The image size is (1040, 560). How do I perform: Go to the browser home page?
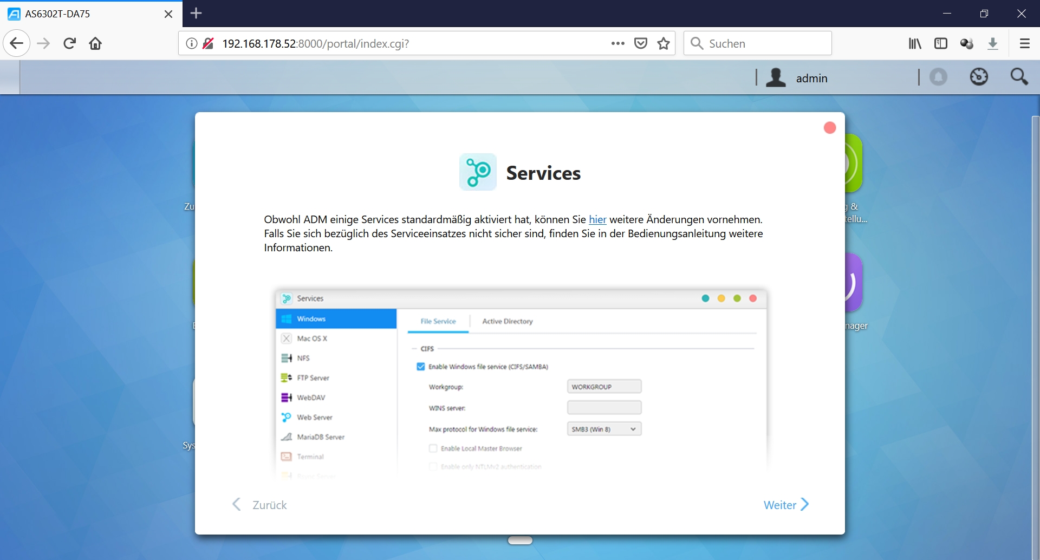coord(95,43)
